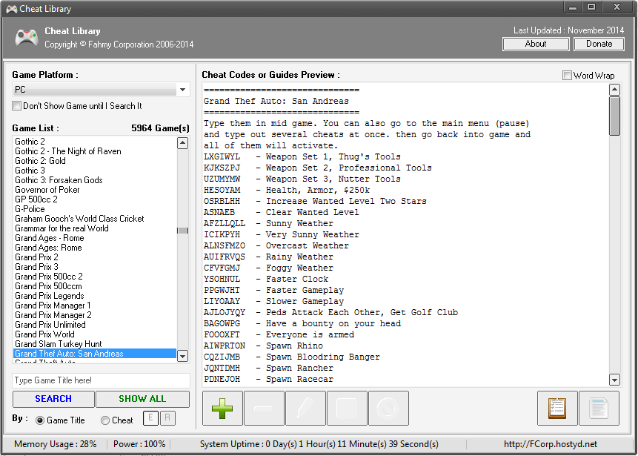The height and width of the screenshot is (456, 638).
Task: Click the circular cancel icon in toolbar
Action: click(x=388, y=409)
